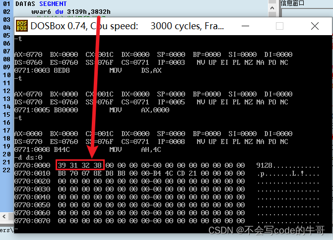Click line number 22 in editor gutter
Viewport: 333px width, 240px height.
click(6, 170)
